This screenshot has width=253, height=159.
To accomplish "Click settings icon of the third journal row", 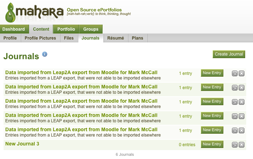I will click(235, 102).
